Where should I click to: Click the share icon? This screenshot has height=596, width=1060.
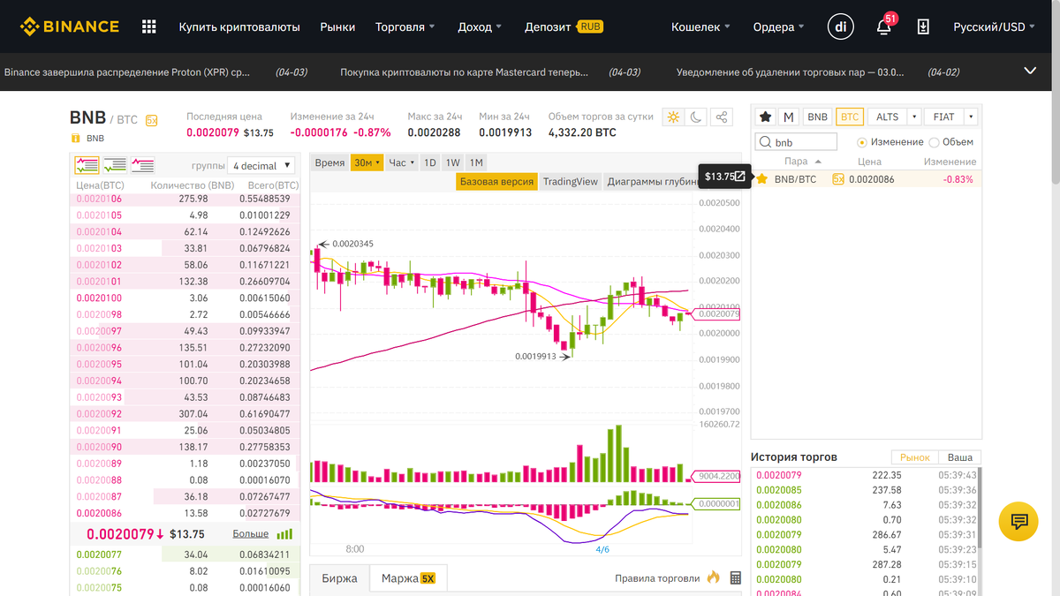pyautogui.click(x=722, y=117)
